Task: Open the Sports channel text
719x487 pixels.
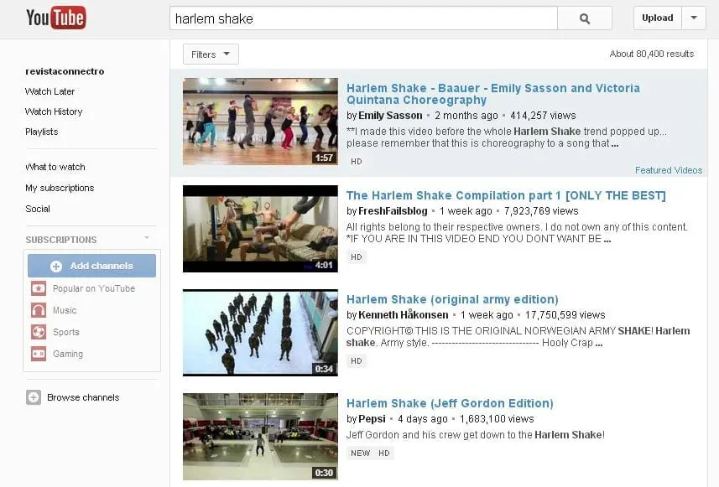Action: 66,332
